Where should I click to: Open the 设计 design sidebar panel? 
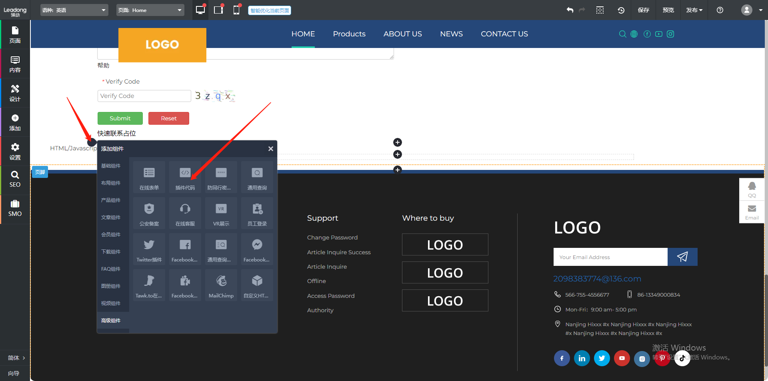click(x=15, y=93)
